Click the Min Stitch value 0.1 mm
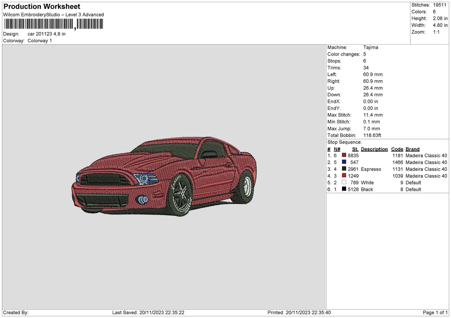The image size is (451, 318). click(x=372, y=121)
